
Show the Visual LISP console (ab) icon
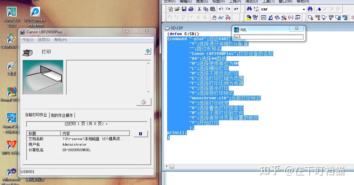pyautogui.click(x=263, y=18)
